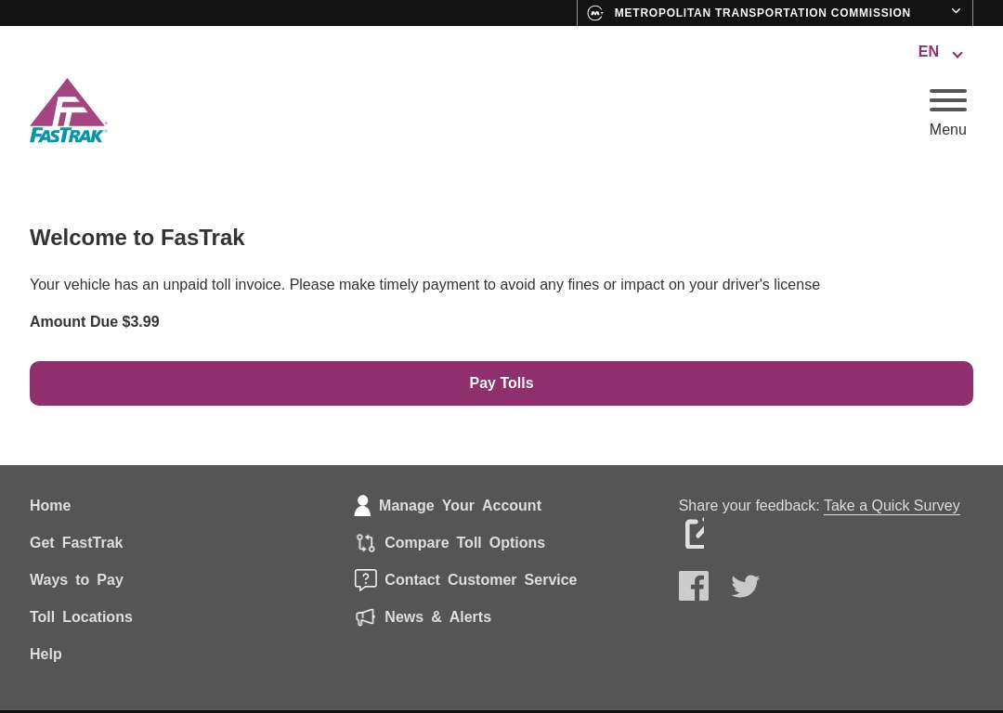1003x713 pixels.
Task: Click the Amount Due $3.99 text
Action: point(95,321)
